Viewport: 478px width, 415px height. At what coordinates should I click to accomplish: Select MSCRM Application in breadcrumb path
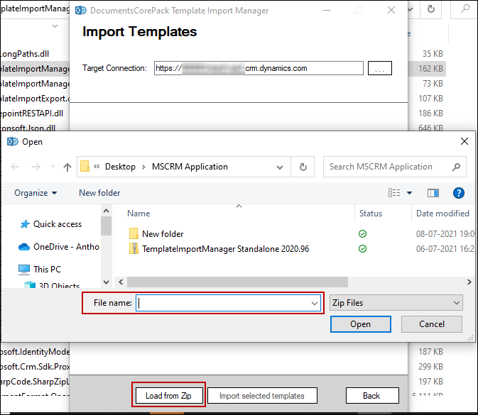point(190,167)
